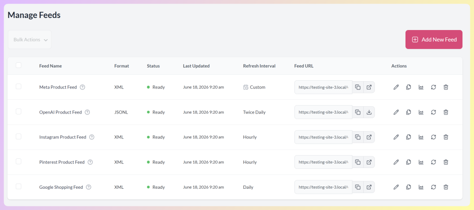Select the OpenAI Product Feed checkbox

(19, 112)
